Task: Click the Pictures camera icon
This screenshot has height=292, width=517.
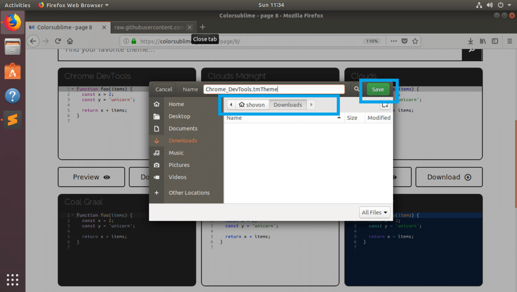Action: click(x=156, y=165)
